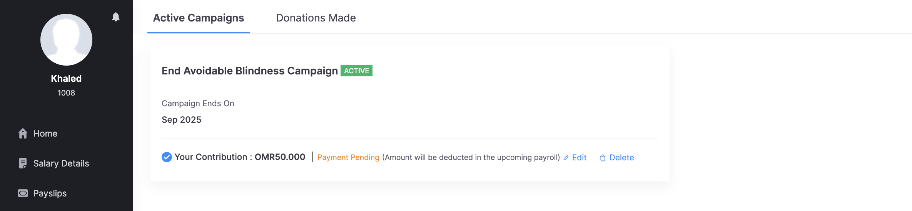The height and width of the screenshot is (211, 912).
Task: Click the pencil icon beside Edit
Action: click(566, 158)
